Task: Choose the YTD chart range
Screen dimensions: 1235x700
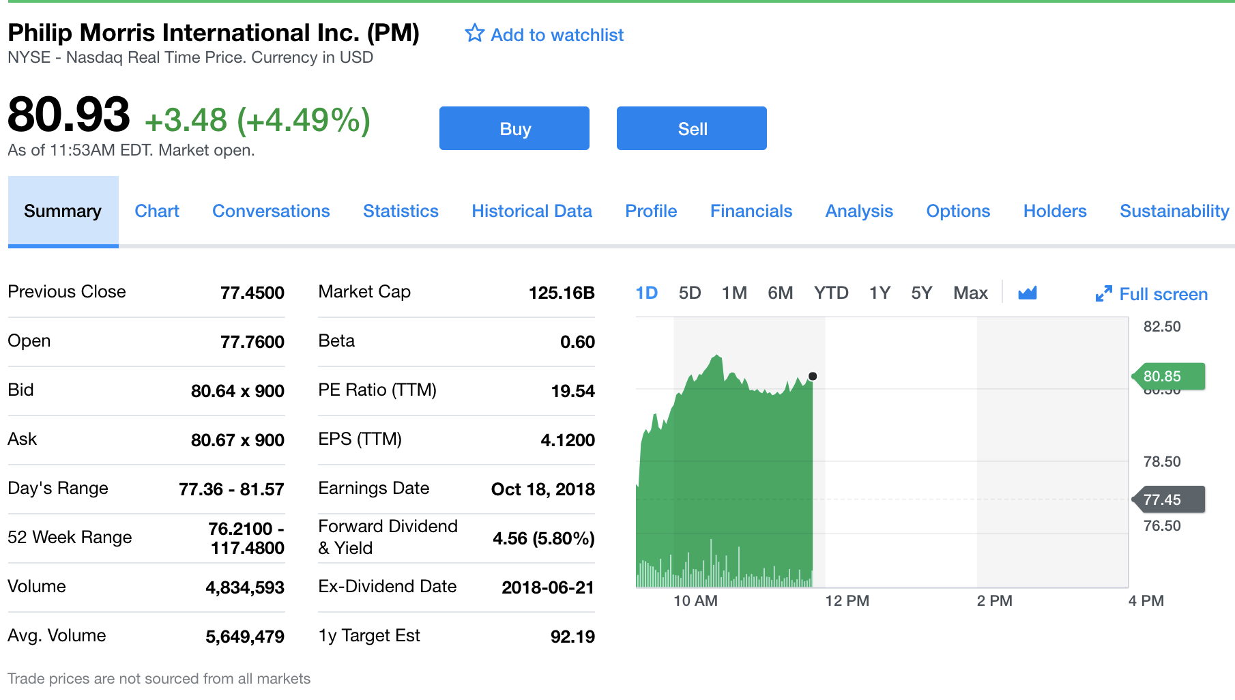Action: point(830,293)
